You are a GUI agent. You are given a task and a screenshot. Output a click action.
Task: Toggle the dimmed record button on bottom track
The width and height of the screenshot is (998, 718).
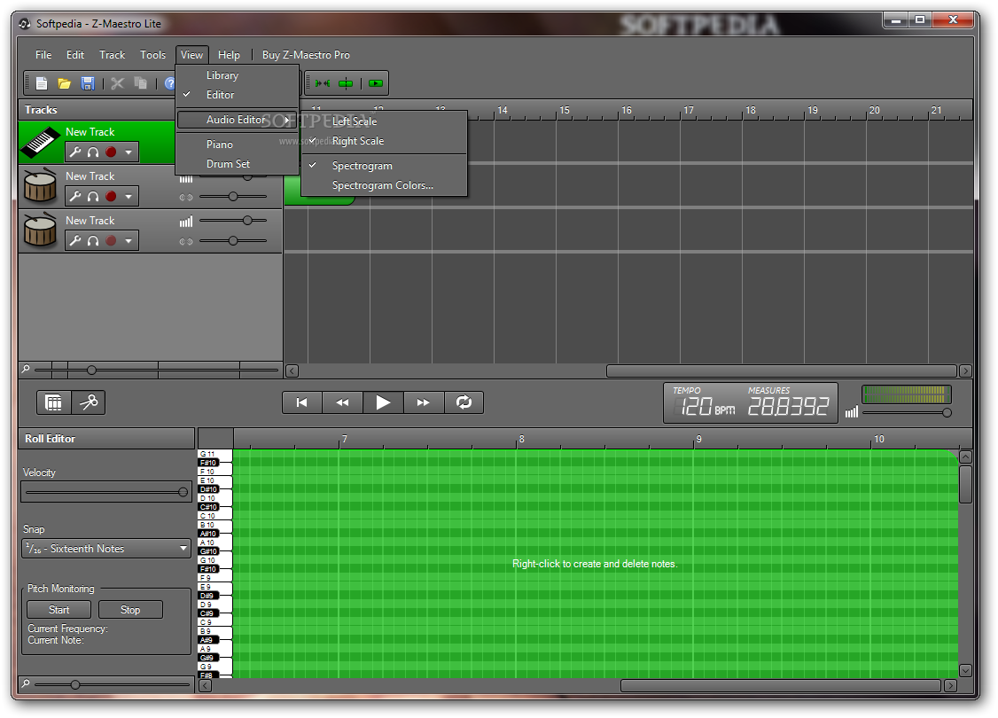(x=111, y=240)
